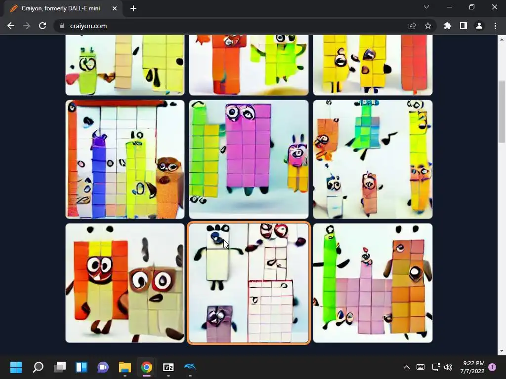Open the Chrome three-dot menu
The width and height of the screenshot is (506, 379).
coord(495,26)
